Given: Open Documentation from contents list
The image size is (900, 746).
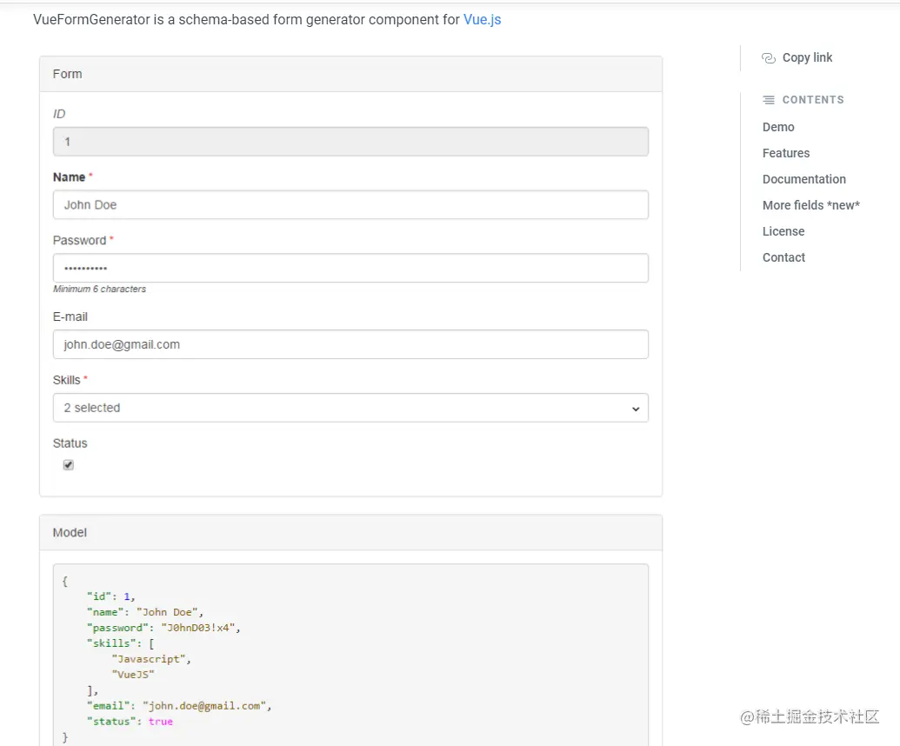Looking at the screenshot, I should [803, 179].
